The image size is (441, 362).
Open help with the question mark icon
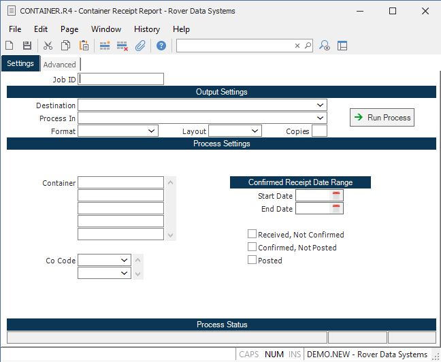click(161, 46)
